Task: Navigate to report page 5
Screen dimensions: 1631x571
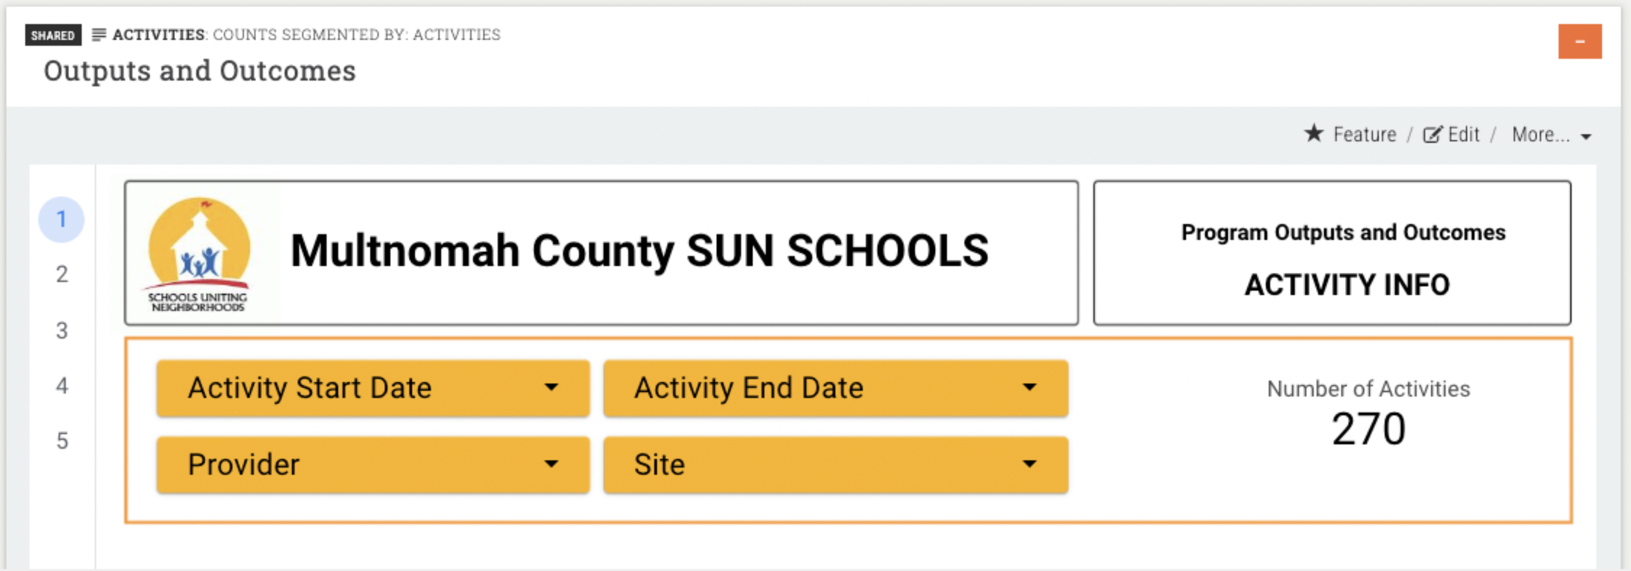Action: pyautogui.click(x=61, y=441)
